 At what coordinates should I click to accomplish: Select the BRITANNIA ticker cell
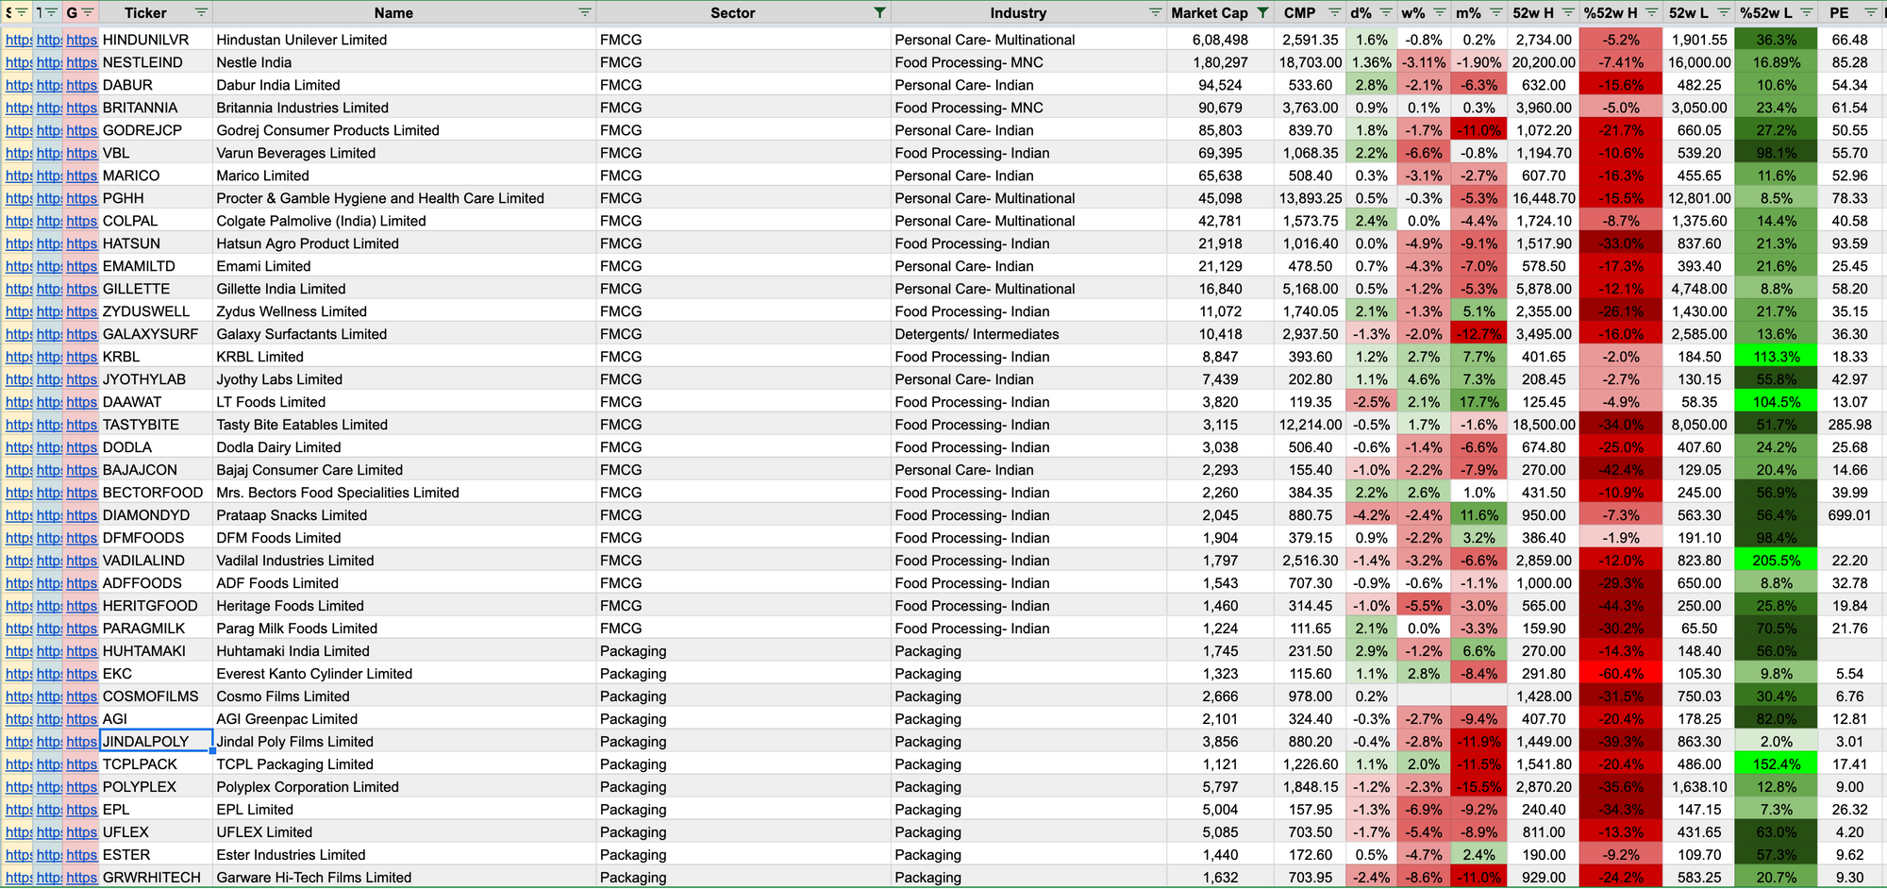pyautogui.click(x=156, y=108)
